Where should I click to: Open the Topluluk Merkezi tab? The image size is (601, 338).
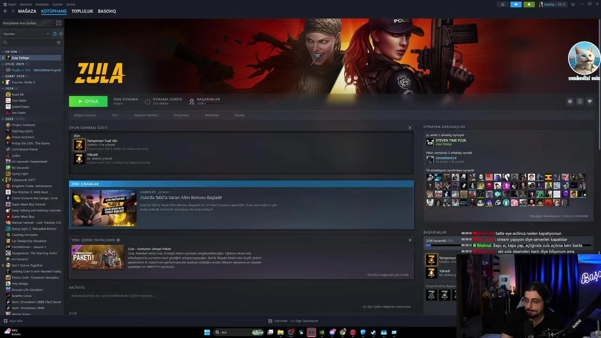pos(146,115)
